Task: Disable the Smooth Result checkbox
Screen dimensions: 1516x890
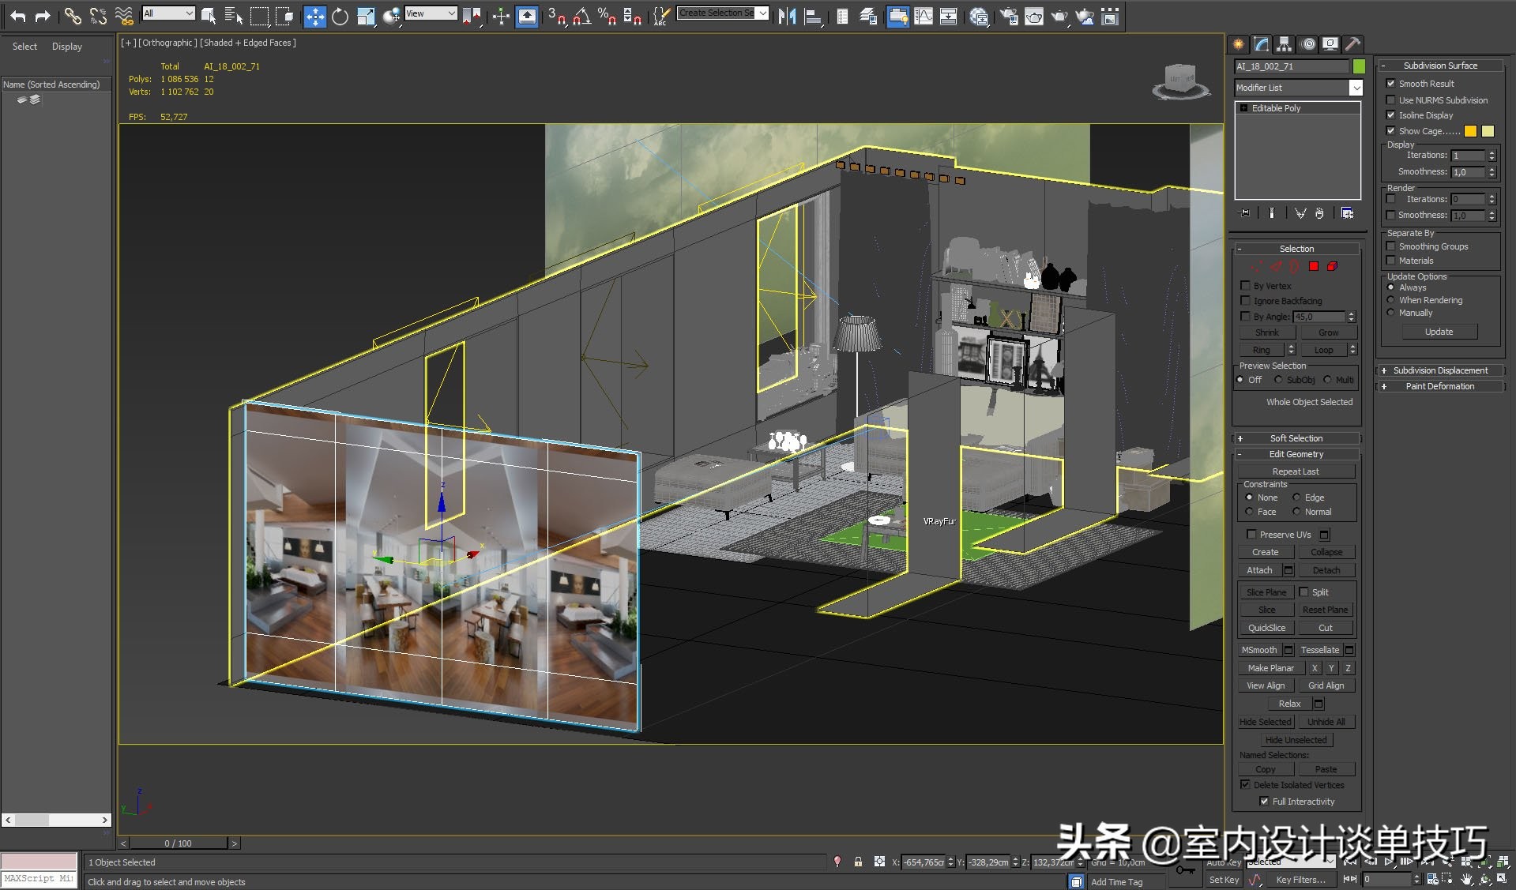Action: (x=1390, y=84)
